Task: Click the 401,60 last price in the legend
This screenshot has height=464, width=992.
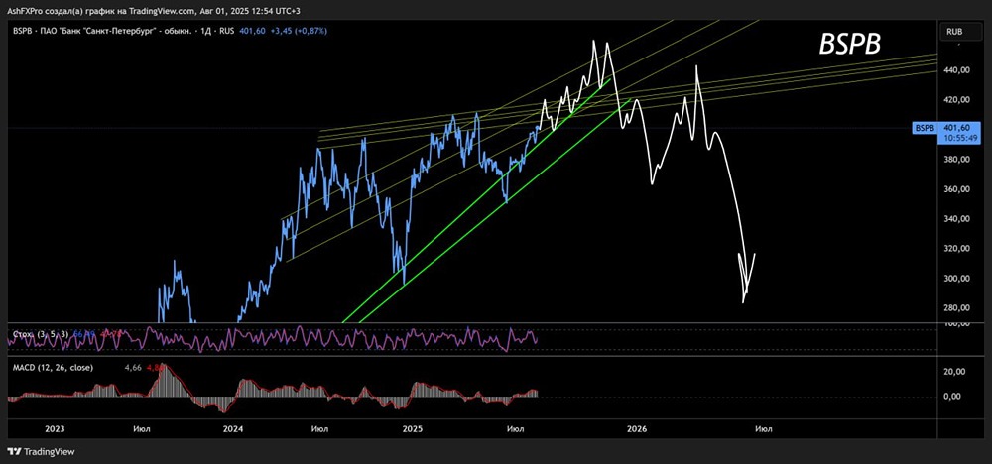Action: (251, 31)
